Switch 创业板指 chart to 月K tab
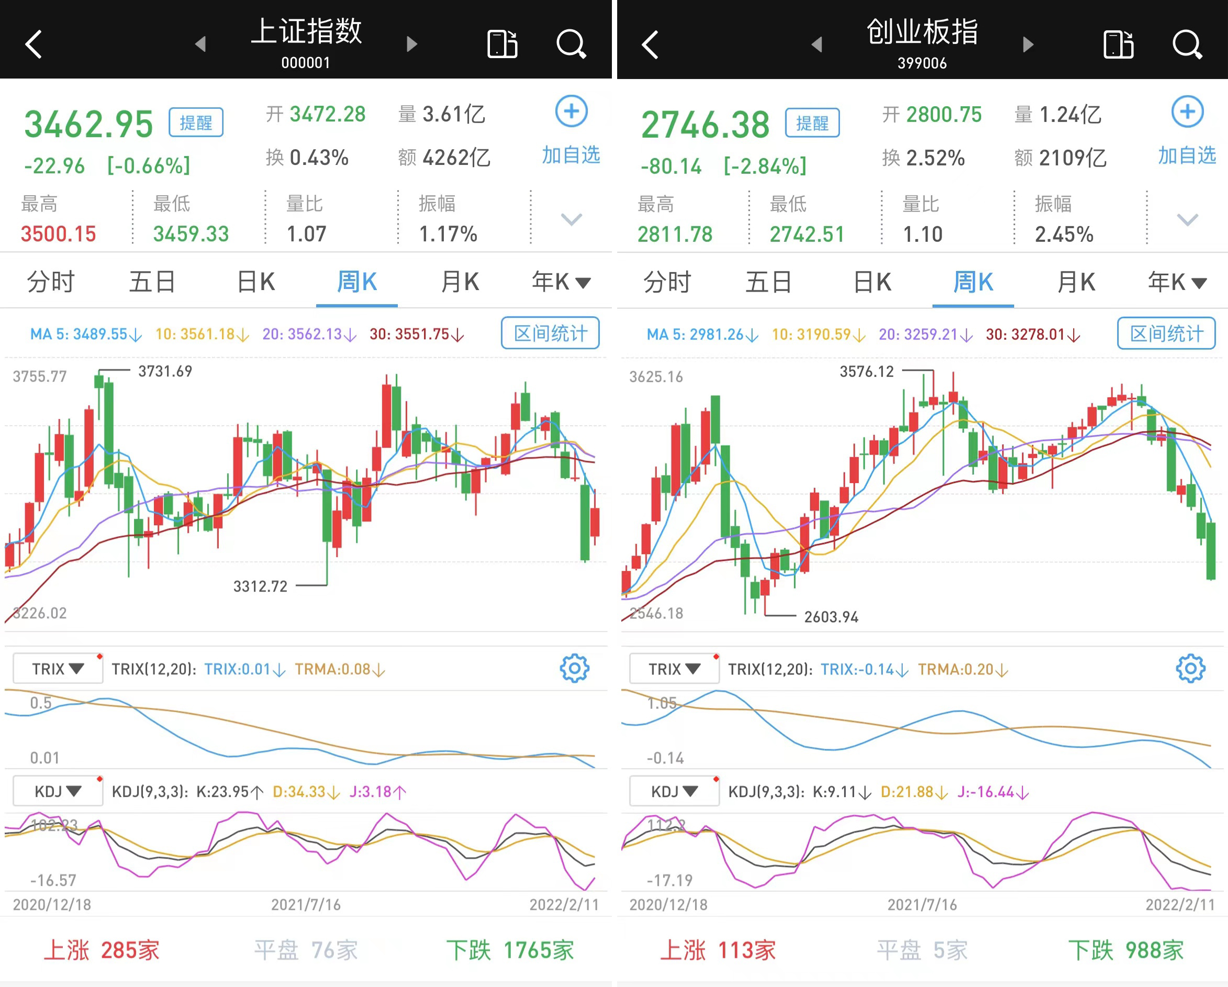 click(1076, 282)
